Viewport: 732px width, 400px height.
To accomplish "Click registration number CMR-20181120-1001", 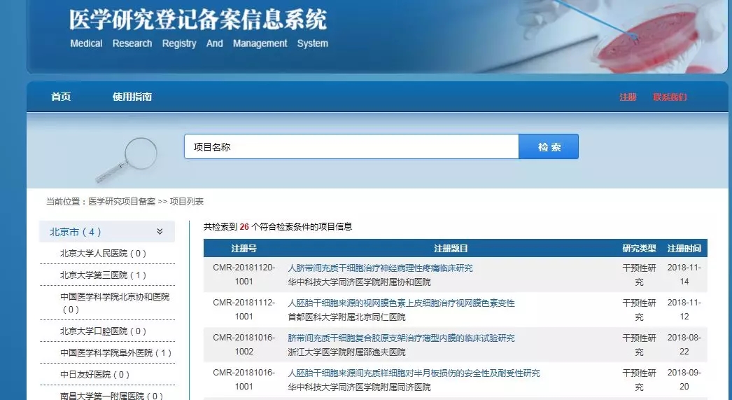I will point(244,275).
